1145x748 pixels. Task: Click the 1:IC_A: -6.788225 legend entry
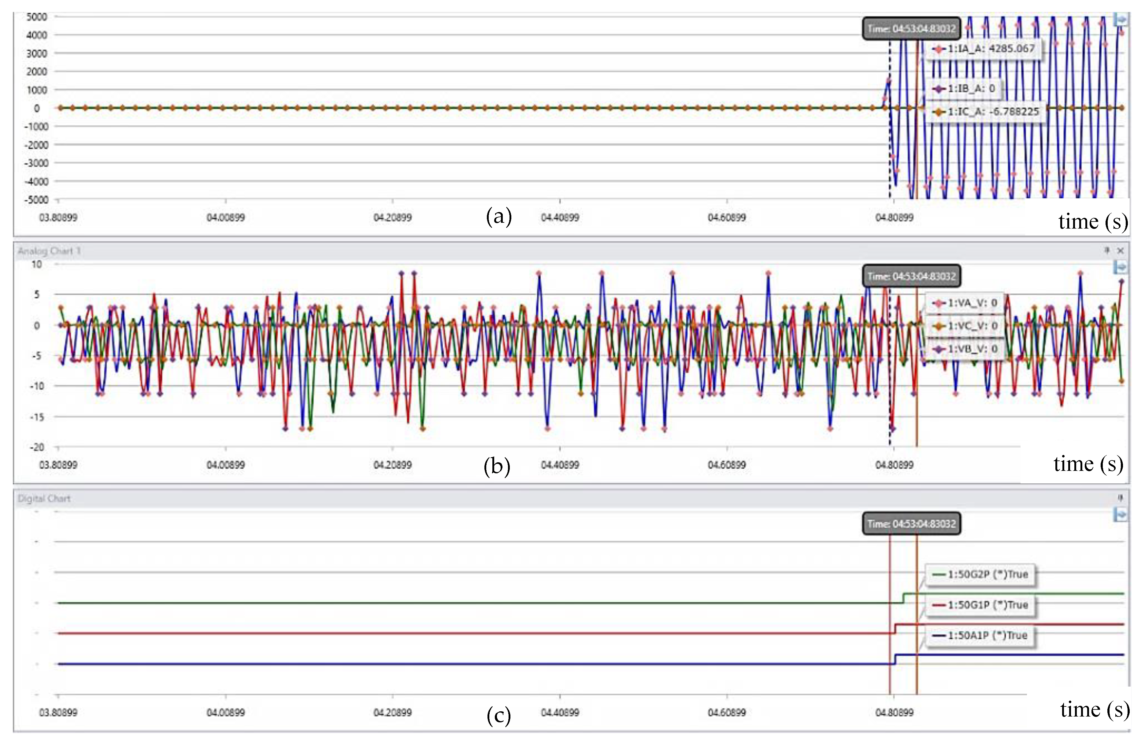[986, 112]
